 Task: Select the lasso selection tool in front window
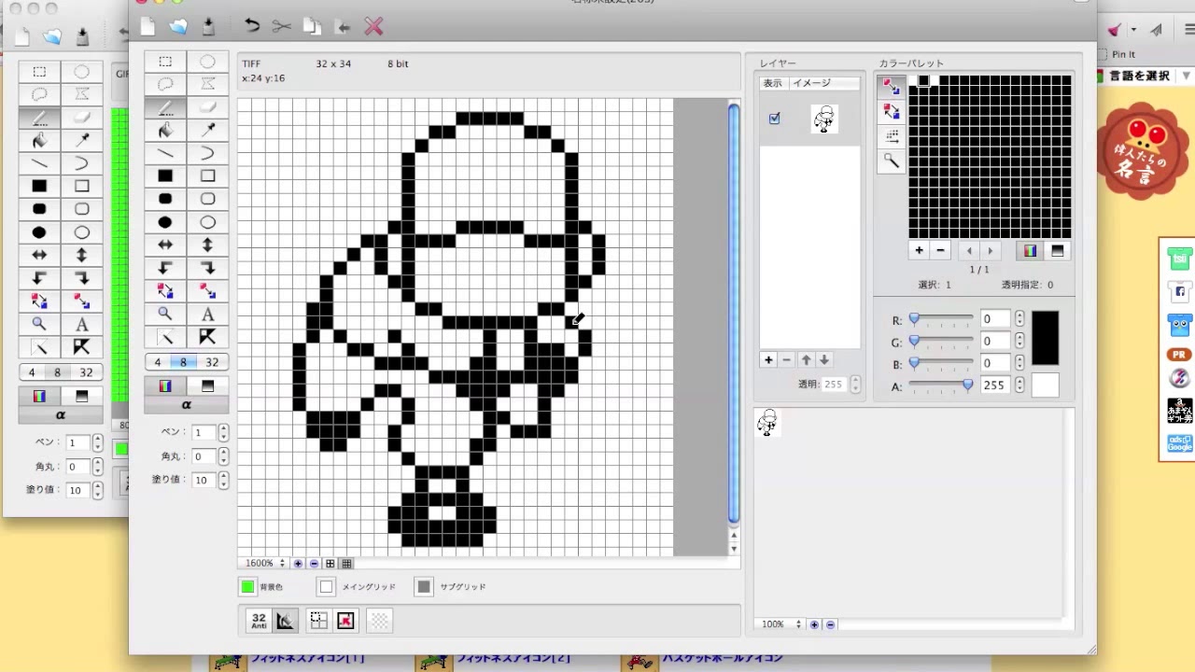pos(165,84)
